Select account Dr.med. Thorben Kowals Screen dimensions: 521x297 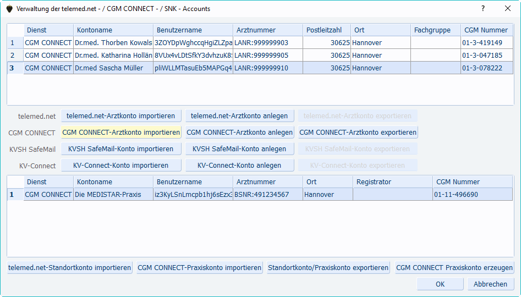click(x=113, y=42)
